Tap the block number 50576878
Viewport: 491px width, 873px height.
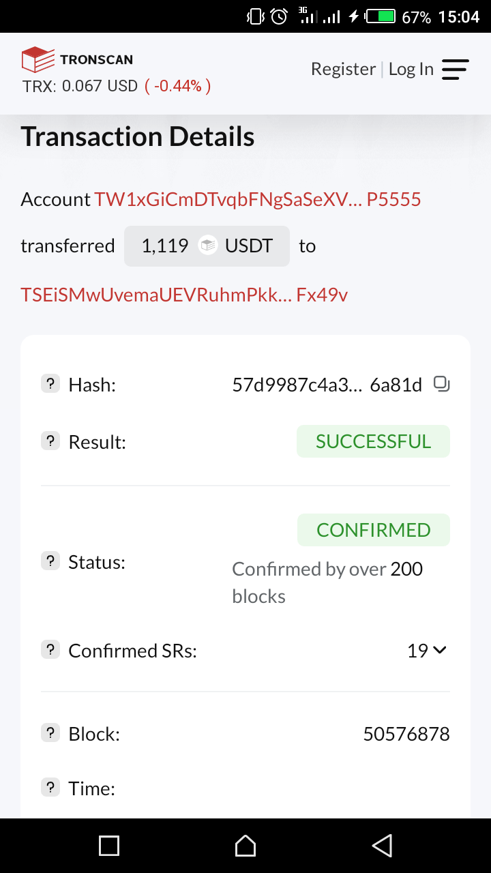(x=406, y=734)
